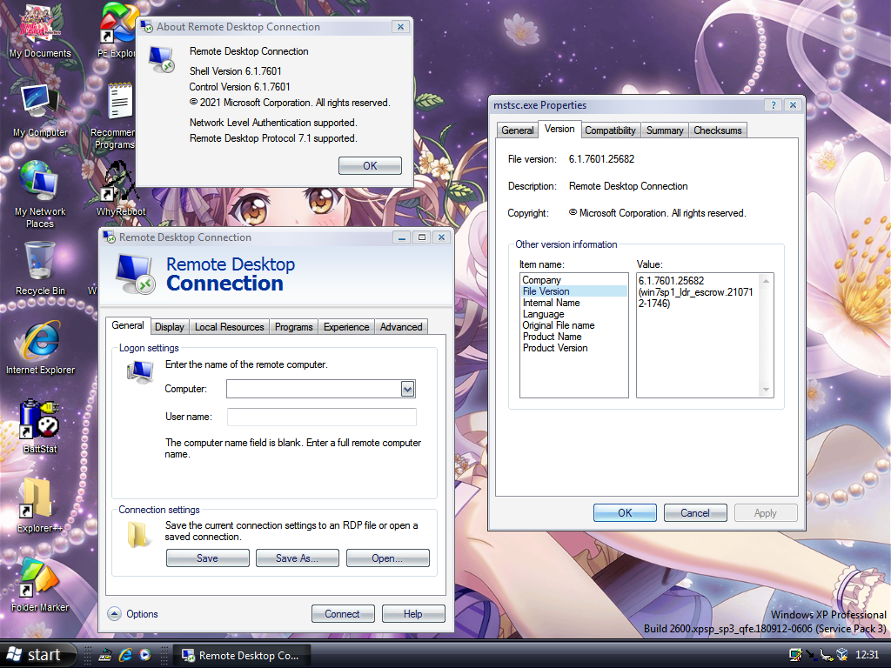Viewport: 891px width, 668px height.
Task: Select the Recommended Programs text file icon
Action: pyautogui.click(x=116, y=117)
